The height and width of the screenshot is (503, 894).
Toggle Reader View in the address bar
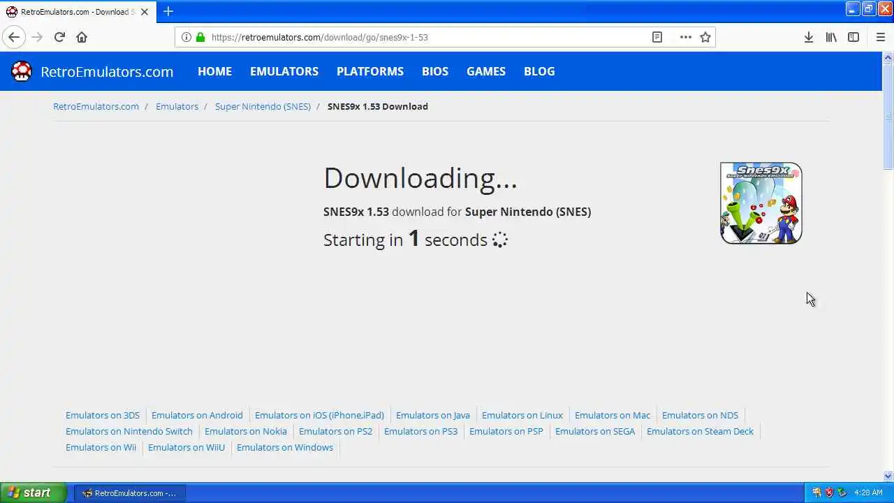click(657, 37)
